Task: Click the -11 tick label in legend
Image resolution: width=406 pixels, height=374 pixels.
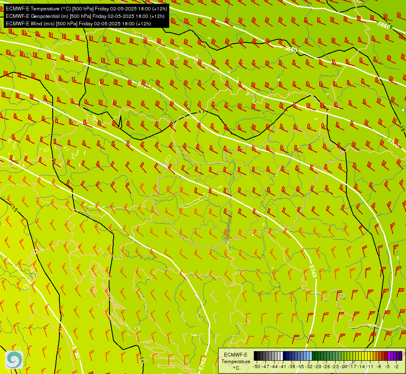Action: coord(370,367)
